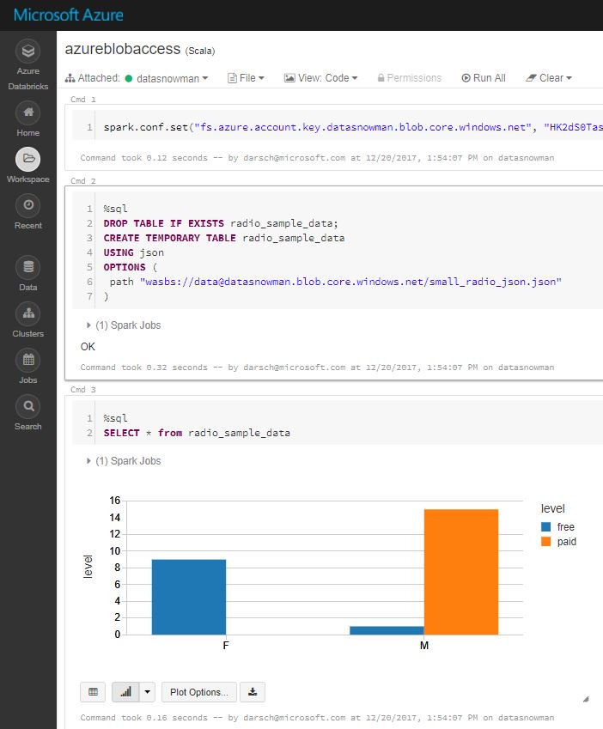603x729 pixels.
Task: Click into Cmd 1 spark.conf.set code line
Action: (352, 127)
